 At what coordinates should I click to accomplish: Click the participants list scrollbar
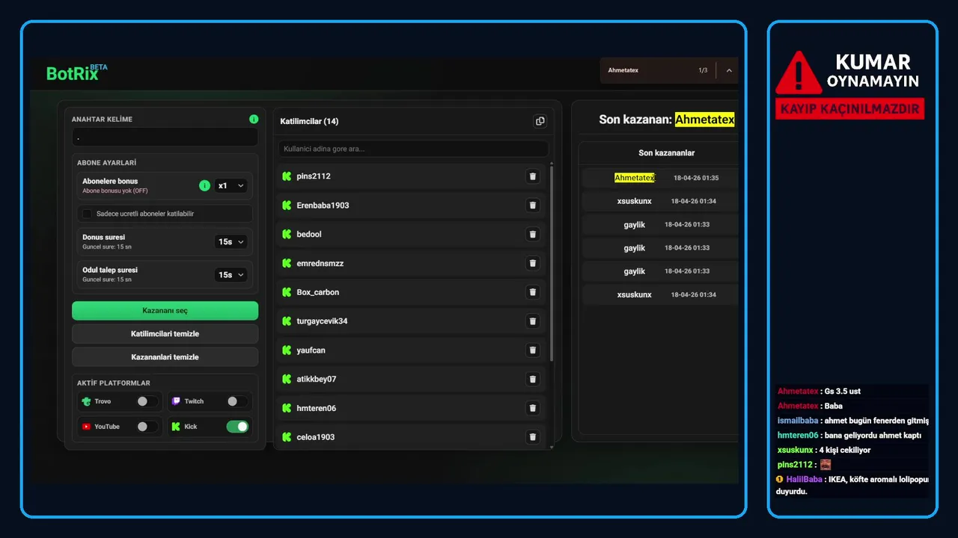(x=552, y=263)
